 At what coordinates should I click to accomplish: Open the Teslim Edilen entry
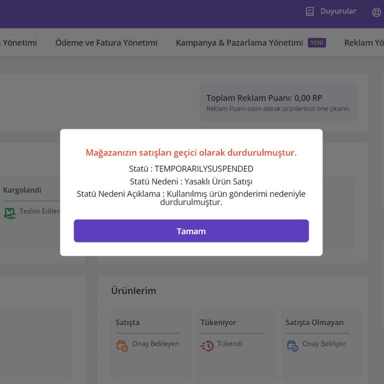[x=39, y=211]
